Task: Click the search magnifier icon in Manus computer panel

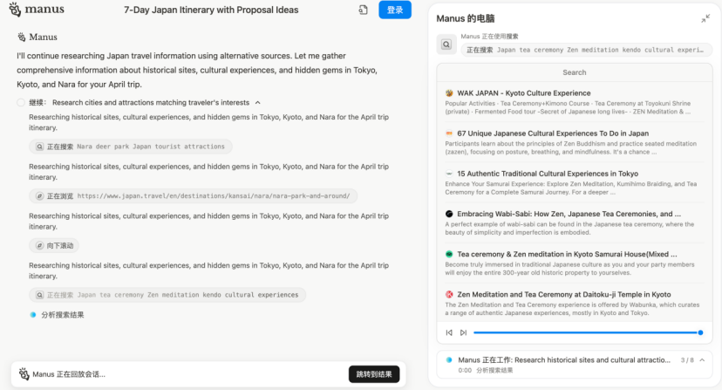Action: click(x=446, y=44)
